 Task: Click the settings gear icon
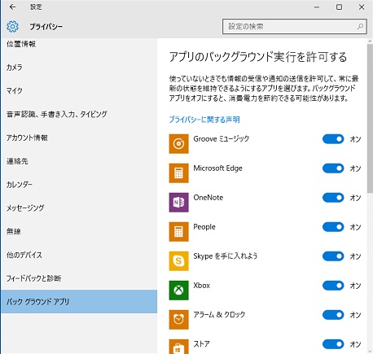tap(12, 27)
